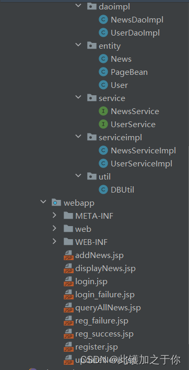Select the UserDaoImpl class name
The image size is (189, 370).
[x=135, y=33]
